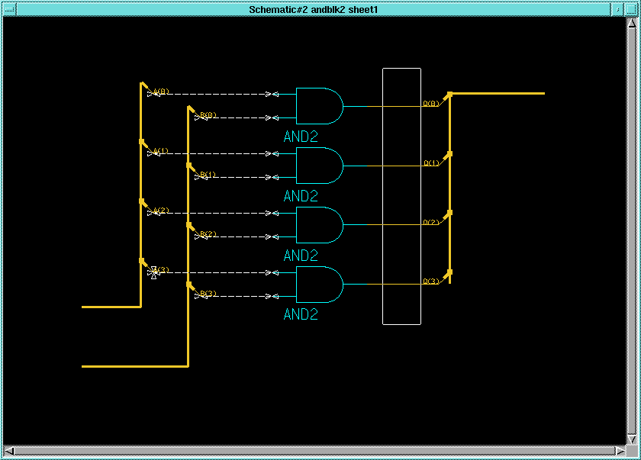Viewport: 641px width, 460px height.
Task: Click the AND2 text under the Q(1) gate
Action: 301,196
